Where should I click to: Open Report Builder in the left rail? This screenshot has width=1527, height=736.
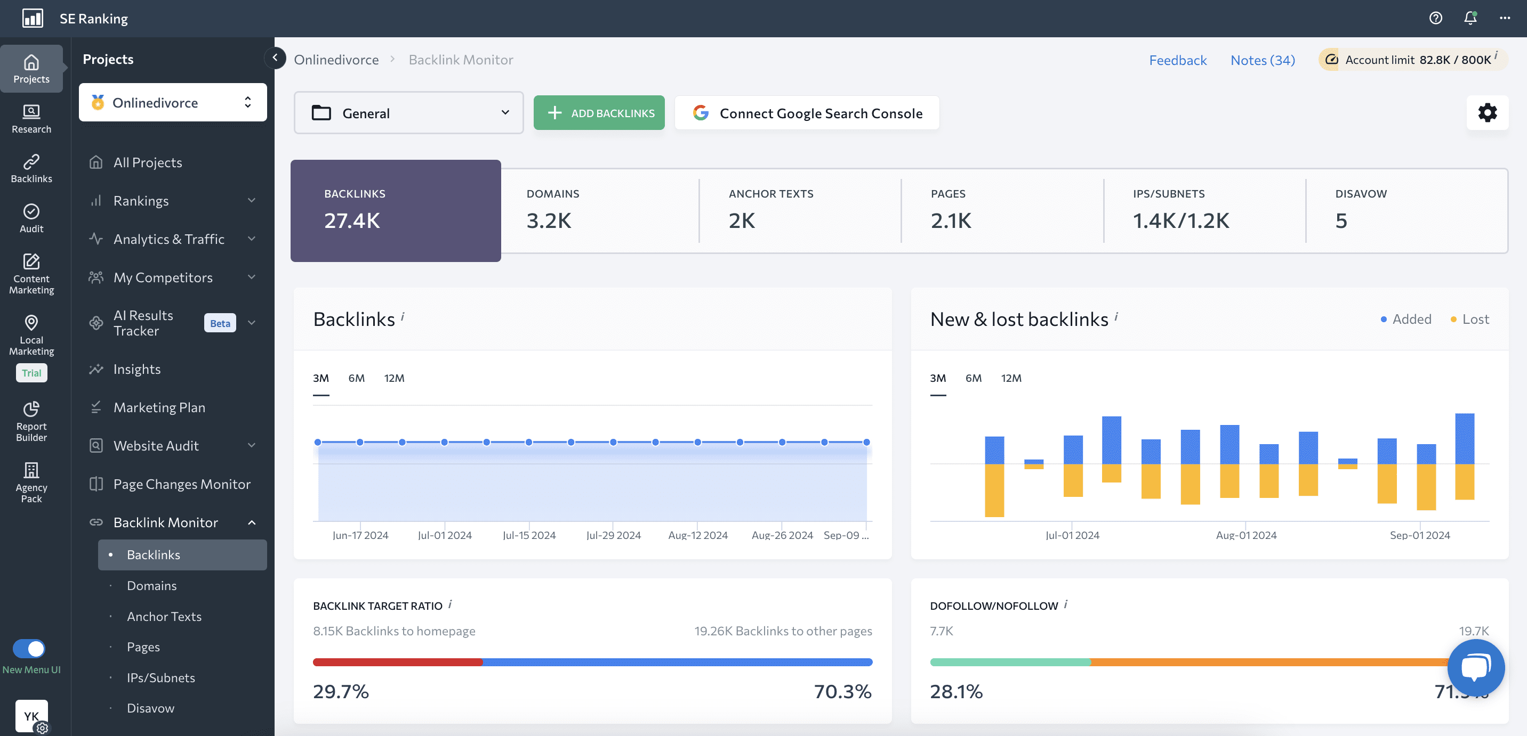[31, 422]
